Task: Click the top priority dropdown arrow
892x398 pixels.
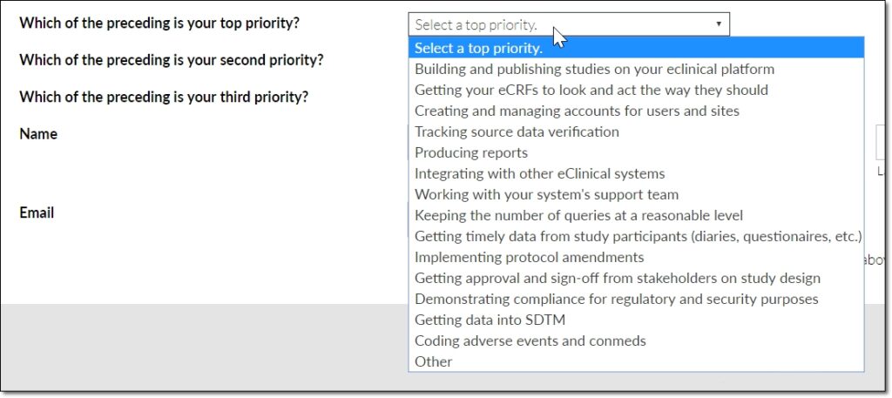Action: coord(719,24)
